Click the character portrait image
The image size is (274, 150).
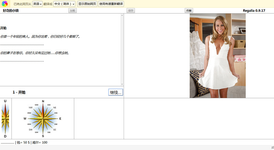[217, 56]
